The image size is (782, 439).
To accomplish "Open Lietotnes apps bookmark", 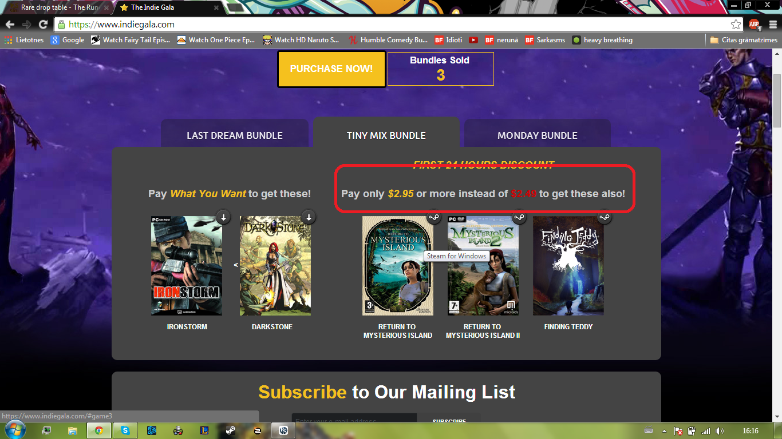I will (x=23, y=40).
